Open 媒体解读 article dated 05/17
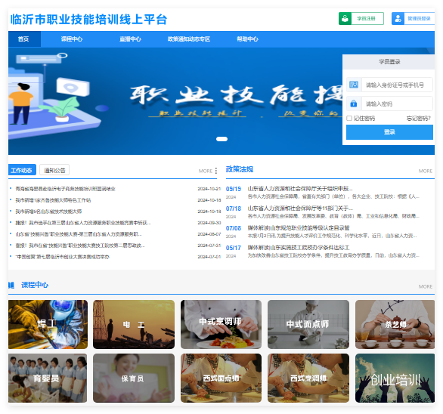The image size is (443, 414). 299,247
